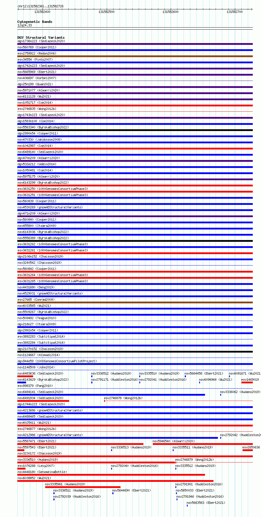Select the esv27665 (Conrad2009) label
Viewport: 261px width, 517px height.
coord(36,300)
